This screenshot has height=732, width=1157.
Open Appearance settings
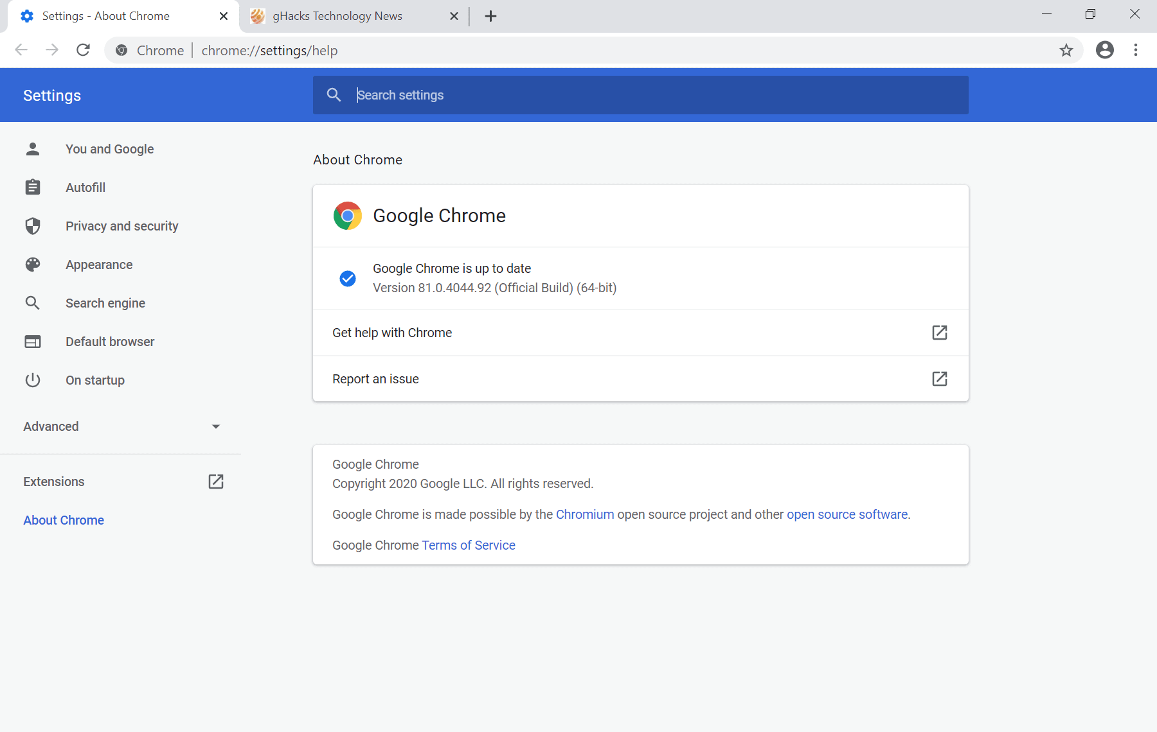99,265
